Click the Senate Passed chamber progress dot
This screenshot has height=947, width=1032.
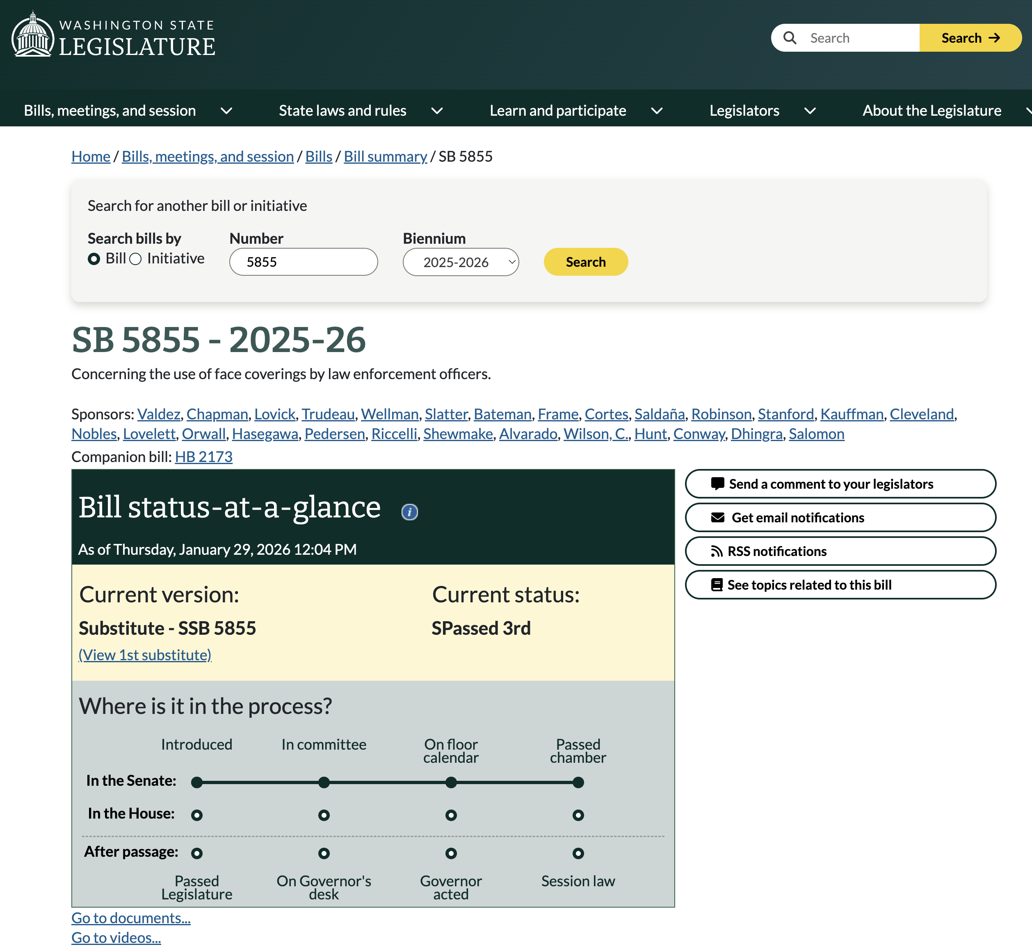pos(578,782)
